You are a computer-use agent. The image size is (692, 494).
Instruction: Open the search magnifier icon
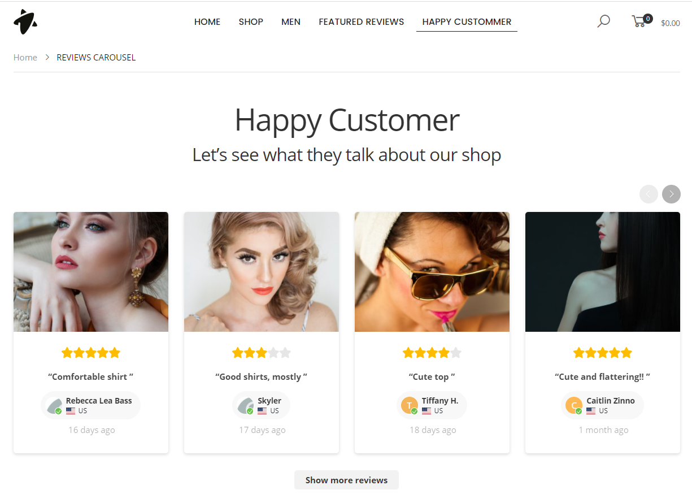604,21
